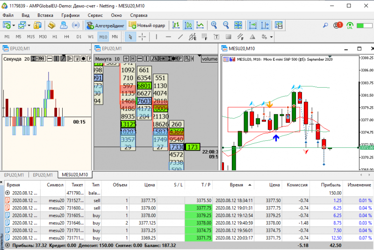374x250 pixels.
Task: Select the trendline drawing tool
Action: (180, 37)
